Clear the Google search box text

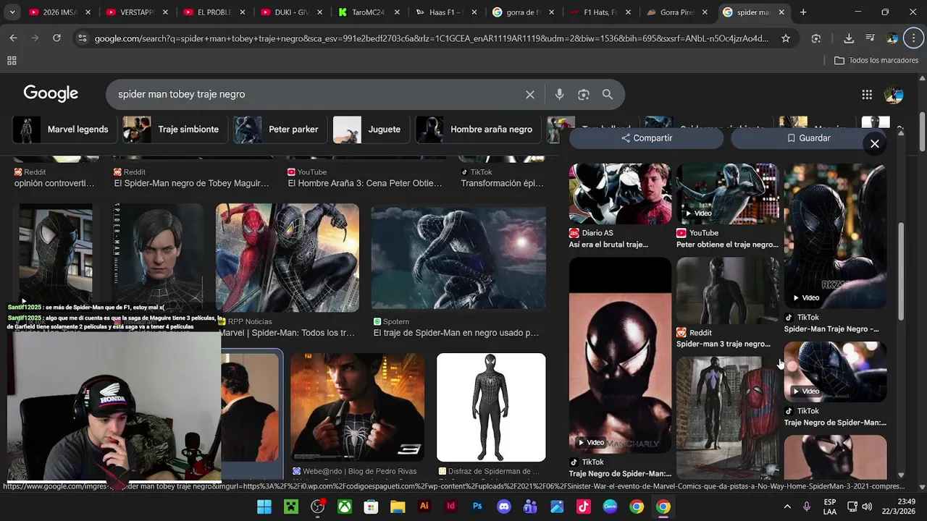pyautogui.click(x=530, y=94)
